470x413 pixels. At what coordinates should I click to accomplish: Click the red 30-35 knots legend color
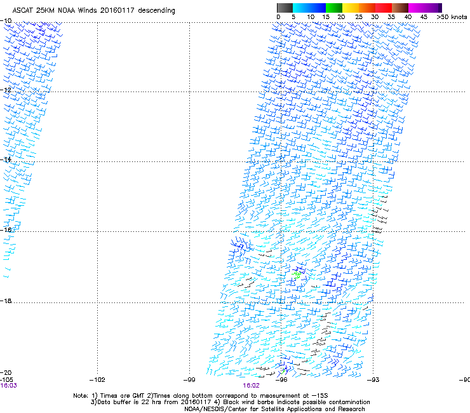(x=384, y=8)
